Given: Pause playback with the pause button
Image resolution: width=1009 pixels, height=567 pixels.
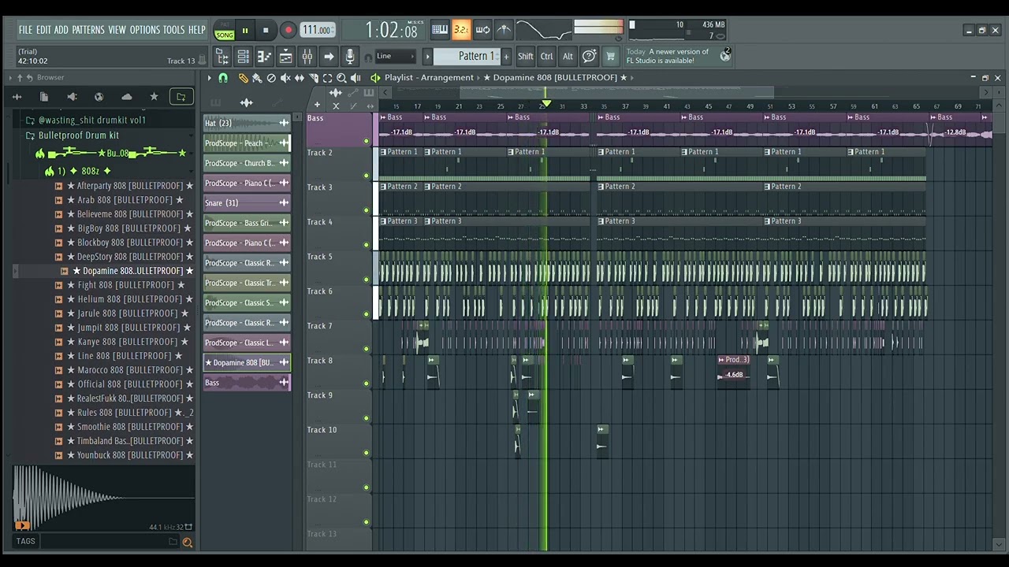Looking at the screenshot, I should click(x=245, y=31).
